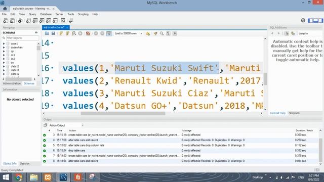Select output row 'drop table cars'
Screen dimensions: 324x182
click(76, 151)
